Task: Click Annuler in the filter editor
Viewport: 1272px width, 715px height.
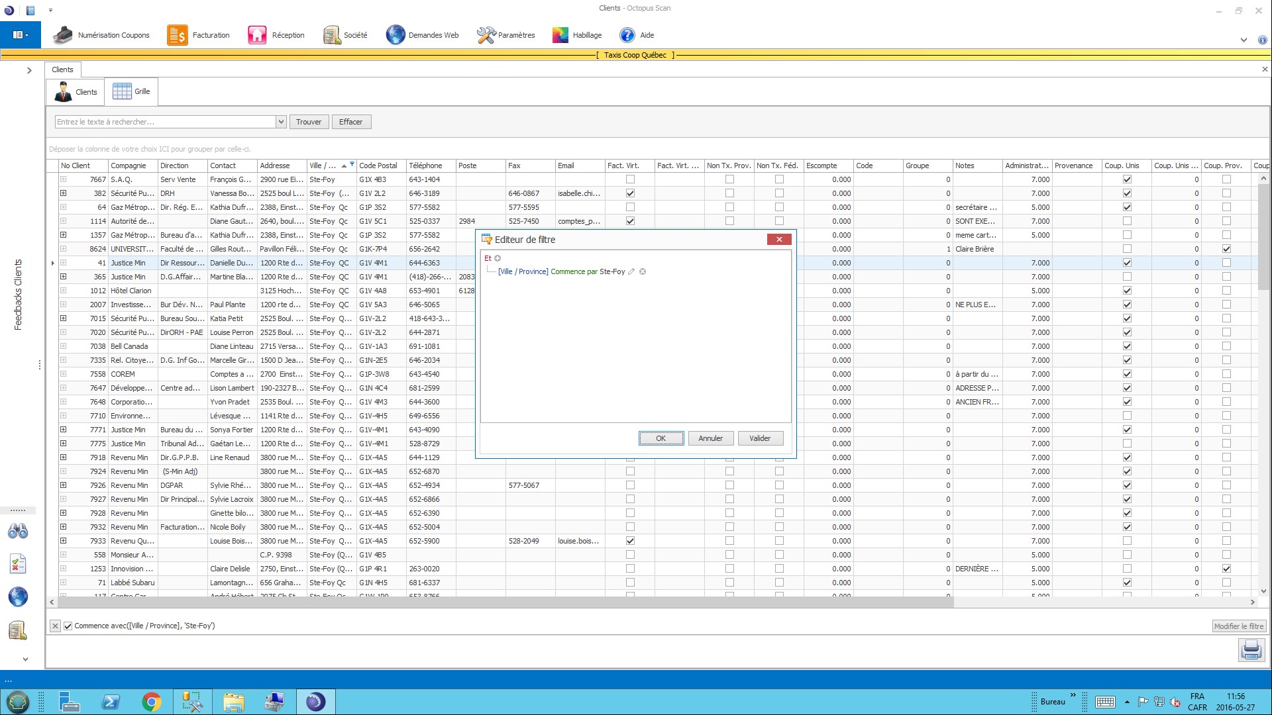Action: (710, 438)
